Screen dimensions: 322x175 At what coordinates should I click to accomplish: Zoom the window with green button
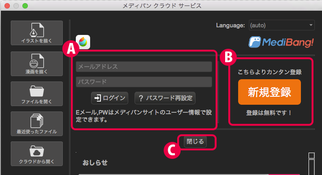[25, 6]
